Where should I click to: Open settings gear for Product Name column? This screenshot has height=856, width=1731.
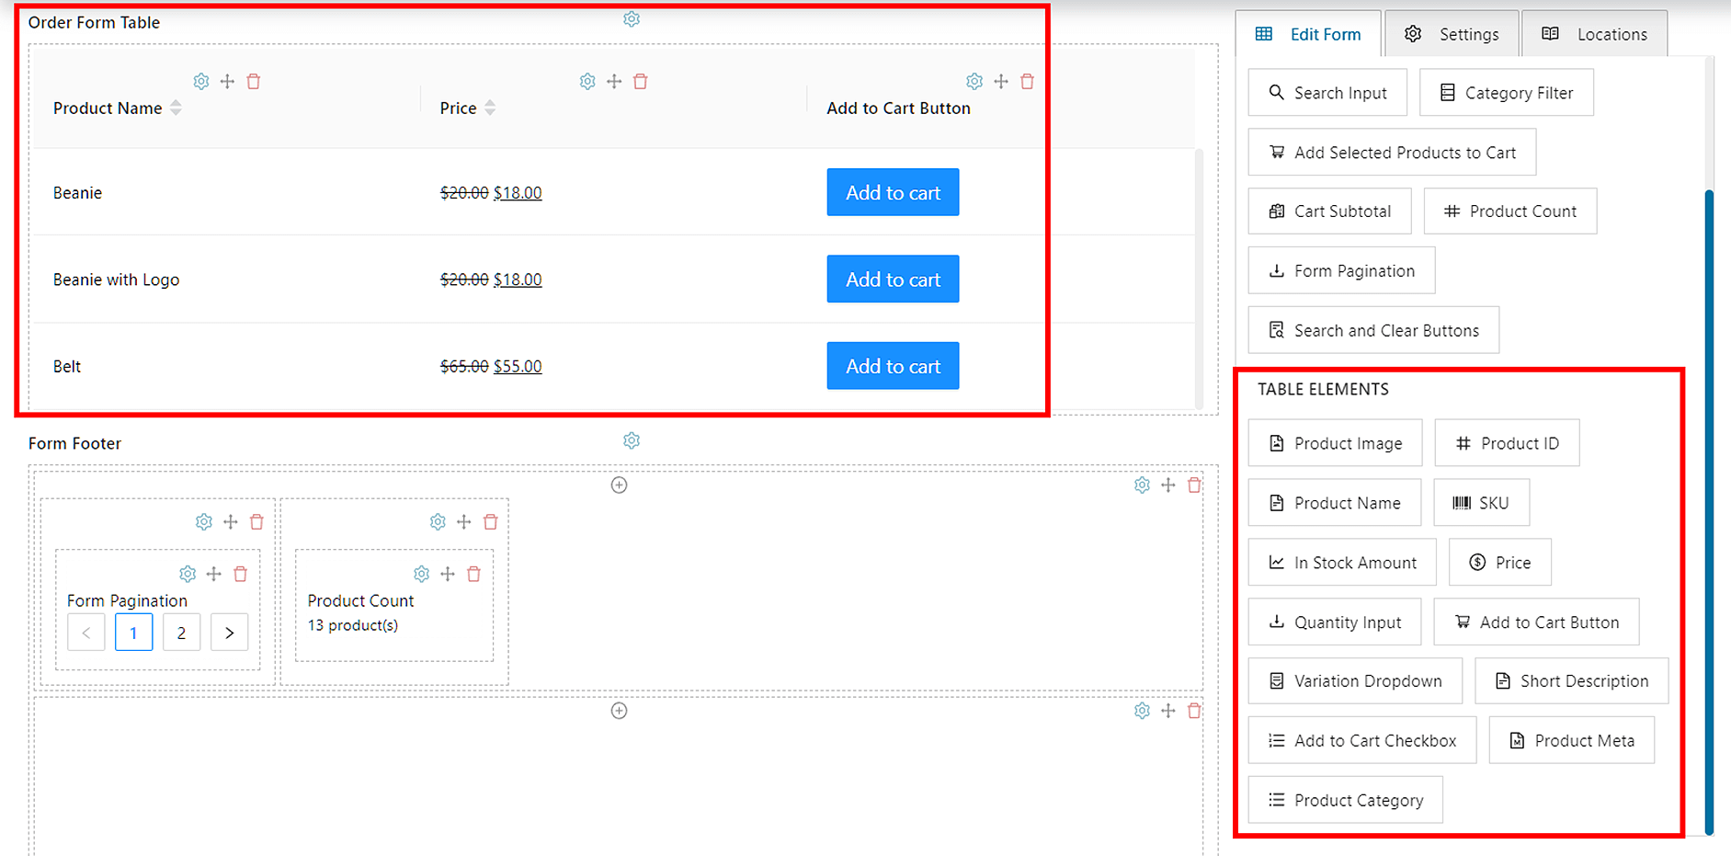click(201, 82)
